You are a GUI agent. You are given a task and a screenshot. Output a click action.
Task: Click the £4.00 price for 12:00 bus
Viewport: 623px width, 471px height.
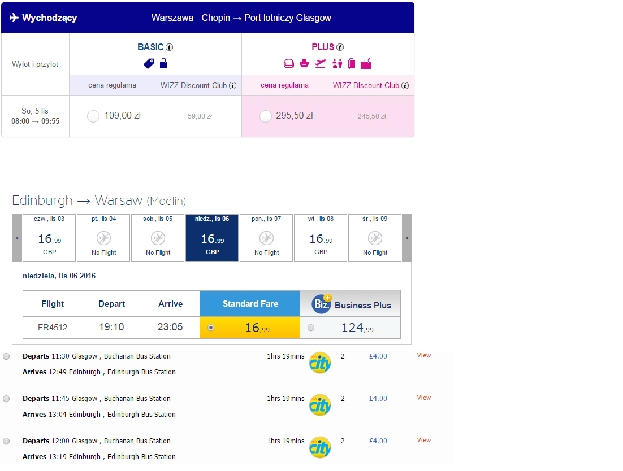[378, 441]
